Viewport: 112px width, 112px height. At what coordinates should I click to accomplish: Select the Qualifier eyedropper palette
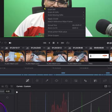point(47,81)
